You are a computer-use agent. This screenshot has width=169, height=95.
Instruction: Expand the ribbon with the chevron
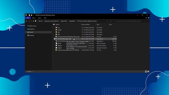tap(146, 18)
